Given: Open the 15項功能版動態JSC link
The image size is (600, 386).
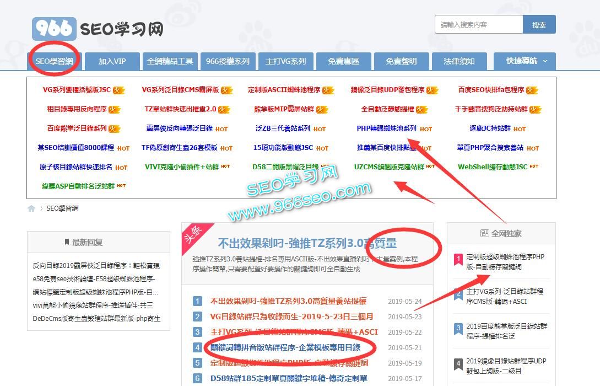Looking at the screenshot, I should tap(283, 147).
